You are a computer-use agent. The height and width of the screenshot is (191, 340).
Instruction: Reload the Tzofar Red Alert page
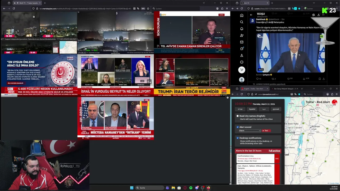pos(242,94)
